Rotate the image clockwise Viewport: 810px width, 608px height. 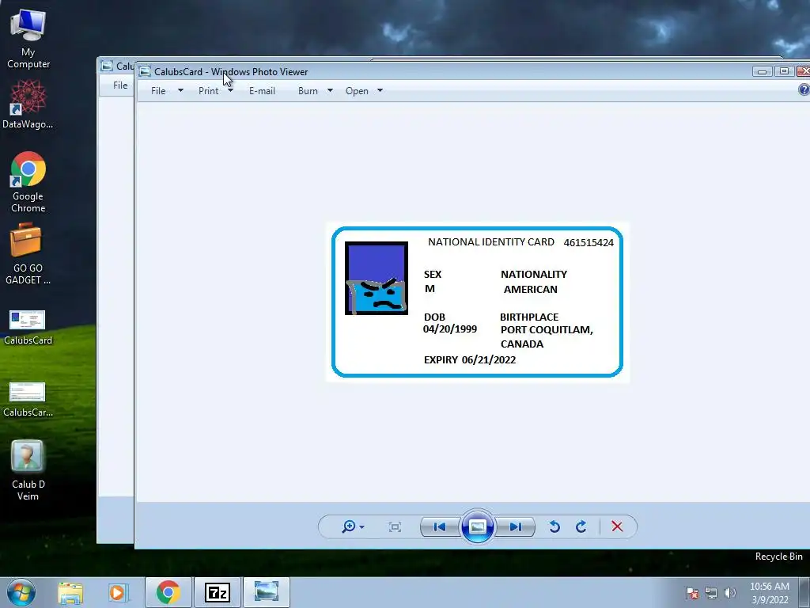[581, 526]
